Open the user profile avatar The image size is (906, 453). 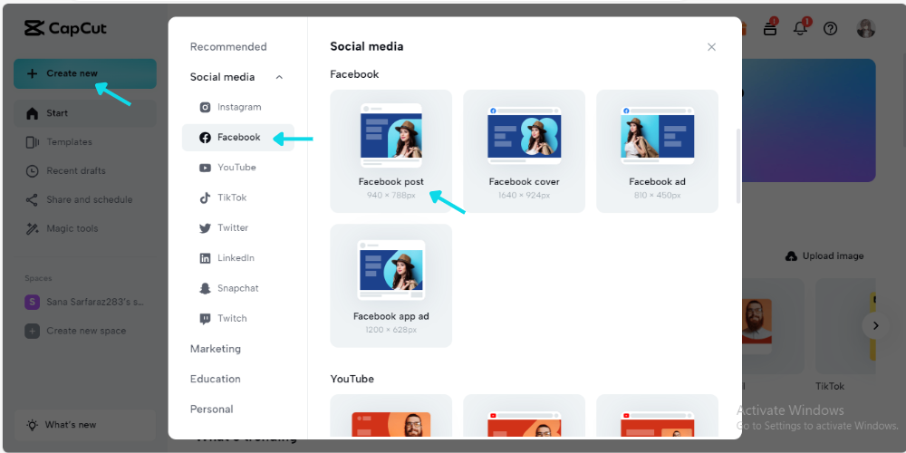[865, 28]
